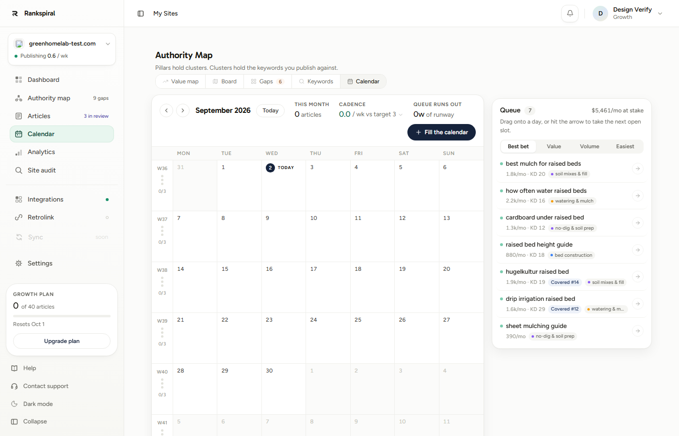Click the Retrolink chain icon
The image size is (679, 436).
click(18, 217)
